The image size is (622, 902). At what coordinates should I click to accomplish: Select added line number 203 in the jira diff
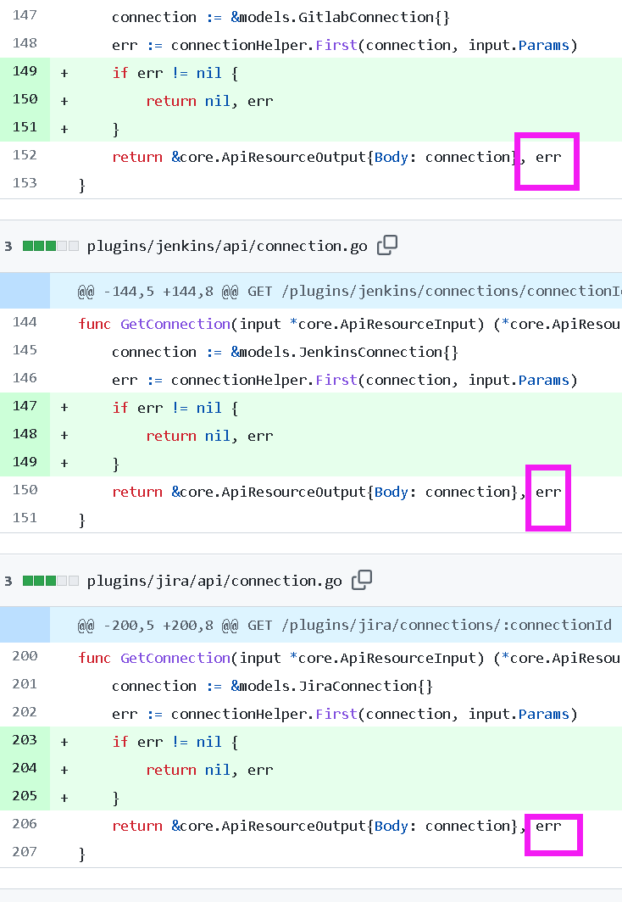click(25, 740)
